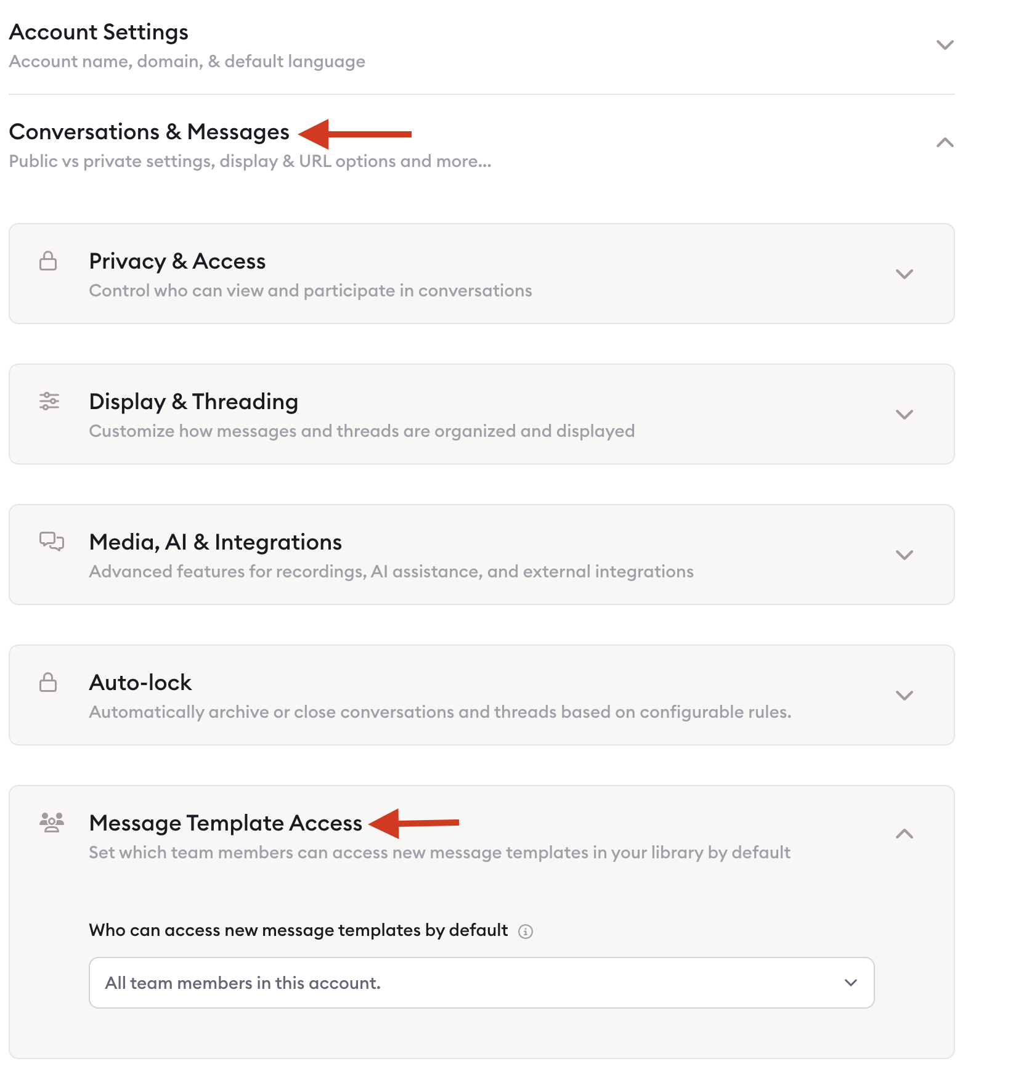This screenshot has width=1029, height=1077.
Task: Click the Media, AI & Integrations chat icon
Action: 52,542
